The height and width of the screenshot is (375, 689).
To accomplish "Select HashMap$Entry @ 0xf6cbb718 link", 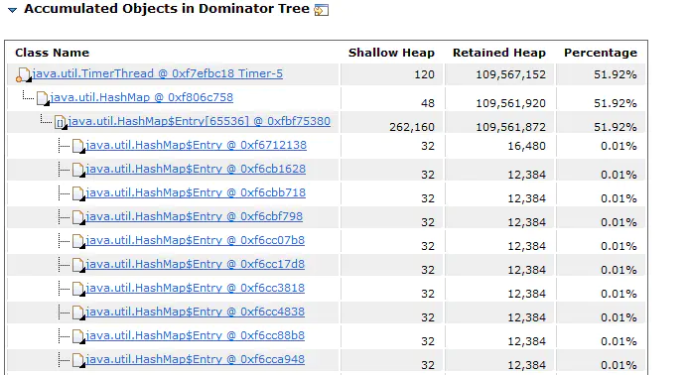I will (196, 192).
